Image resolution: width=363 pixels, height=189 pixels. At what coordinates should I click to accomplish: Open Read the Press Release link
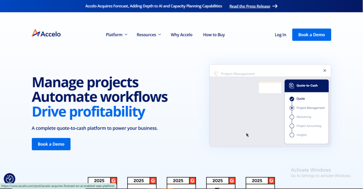point(250,6)
